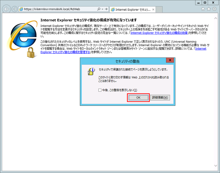Minimize the Internet Explorer window

[x=198, y=3]
